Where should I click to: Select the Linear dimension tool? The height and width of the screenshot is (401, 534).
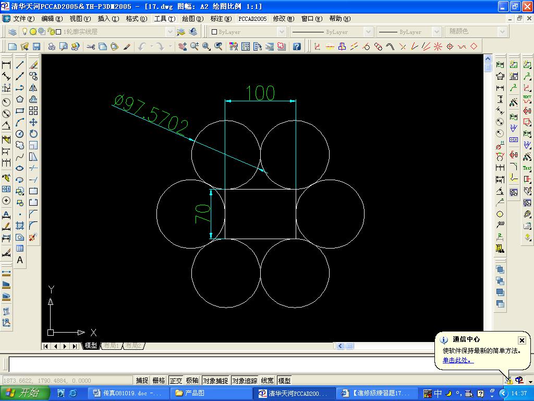(6, 65)
